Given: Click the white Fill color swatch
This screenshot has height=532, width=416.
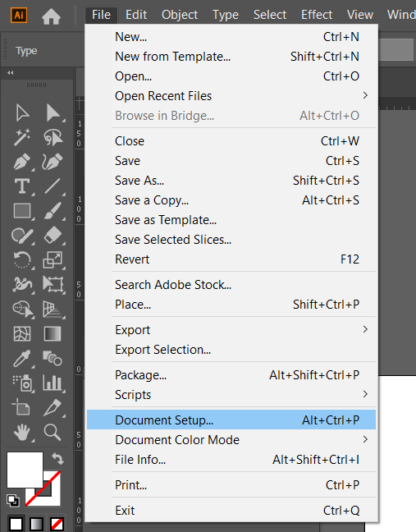Looking at the screenshot, I should coord(25,470).
